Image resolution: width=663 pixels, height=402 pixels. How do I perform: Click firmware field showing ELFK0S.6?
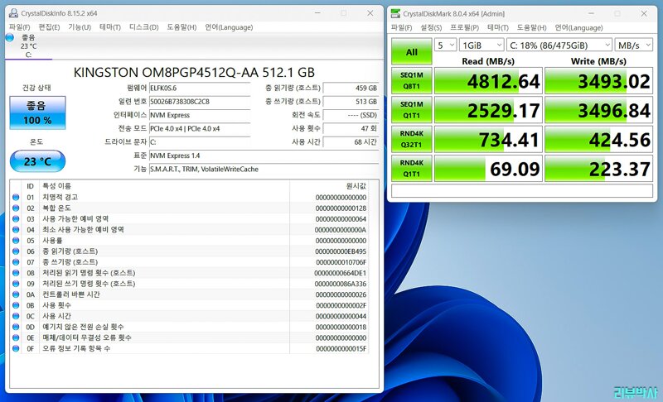[200, 89]
